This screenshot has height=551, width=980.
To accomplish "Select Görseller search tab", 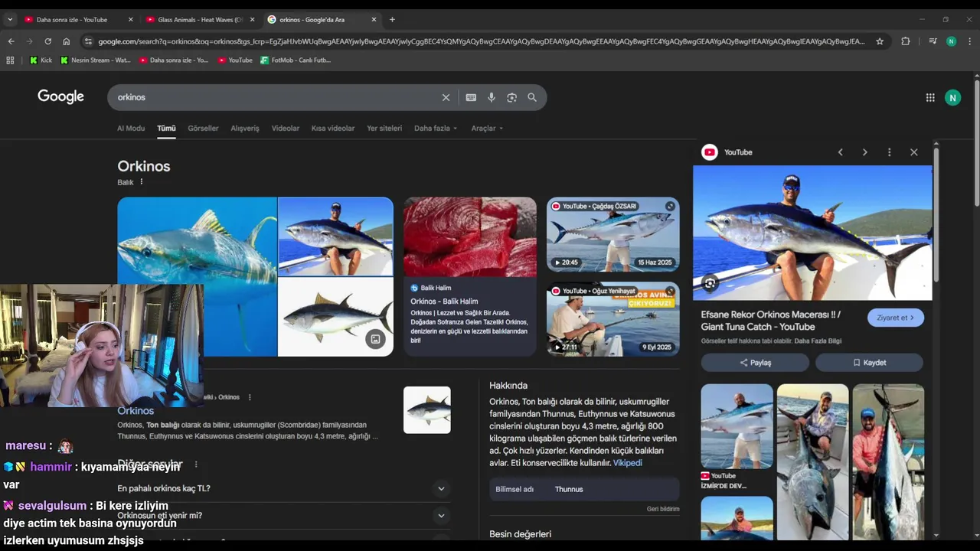I will tap(203, 128).
